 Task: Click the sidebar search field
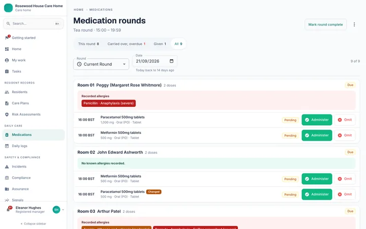[x=34, y=23]
